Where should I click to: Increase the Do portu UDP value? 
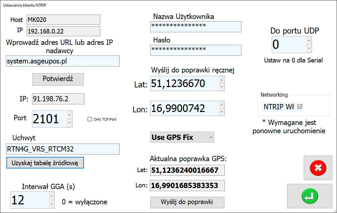(x=309, y=41)
